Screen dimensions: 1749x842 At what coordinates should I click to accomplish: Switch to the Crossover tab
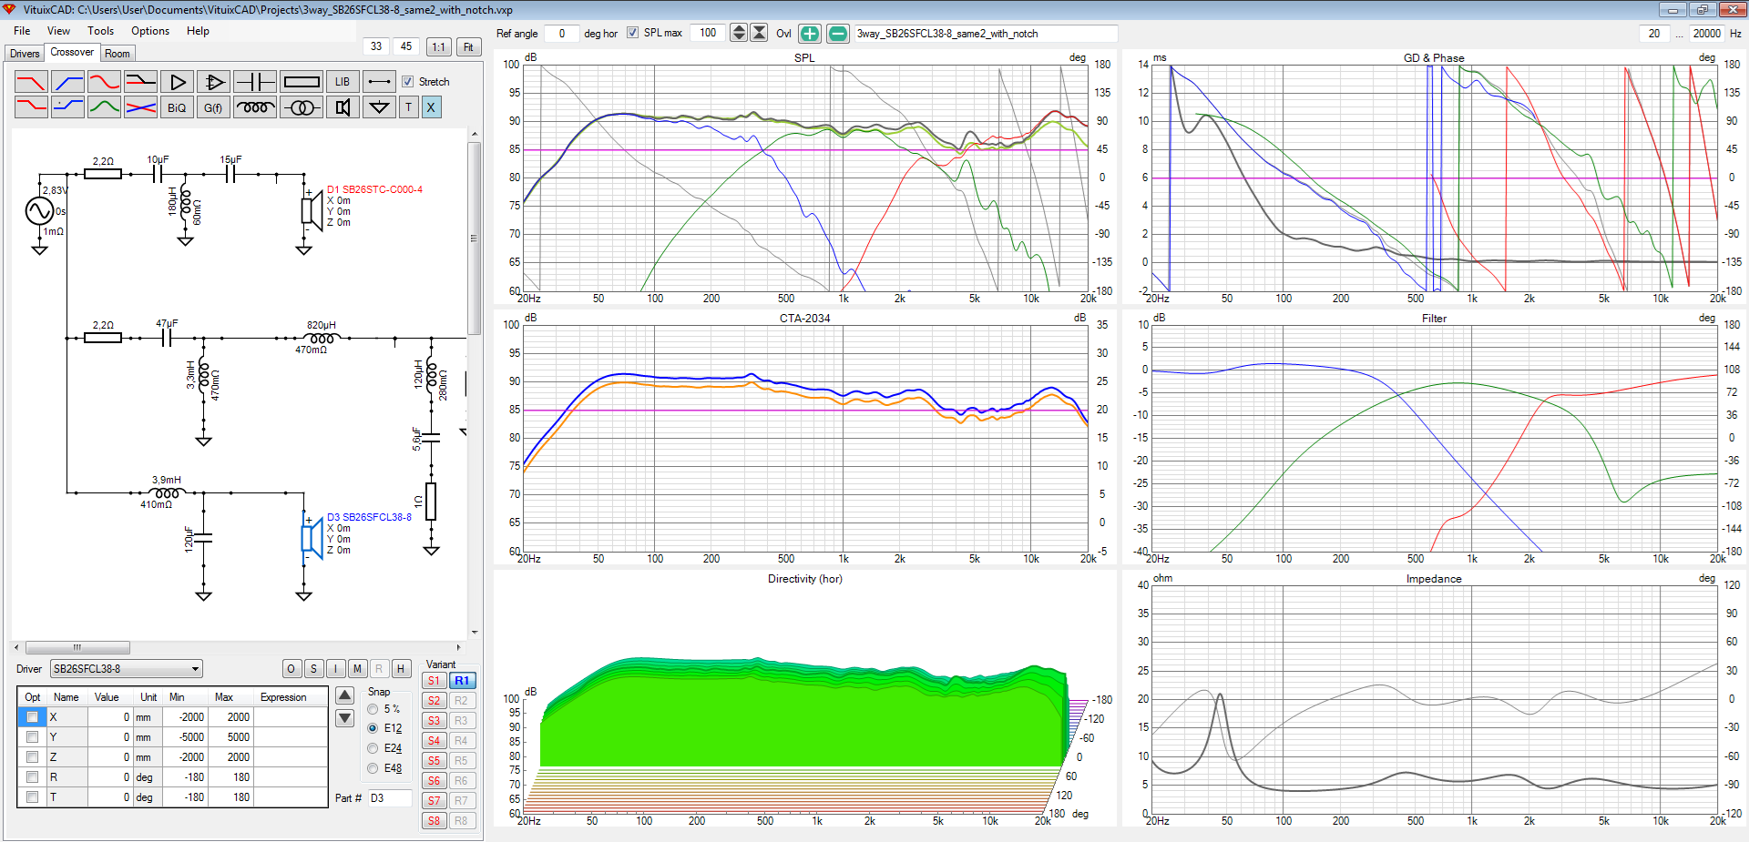[72, 52]
